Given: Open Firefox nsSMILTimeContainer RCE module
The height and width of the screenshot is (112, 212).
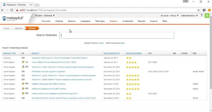Looking at the screenshot, I should [55, 94].
